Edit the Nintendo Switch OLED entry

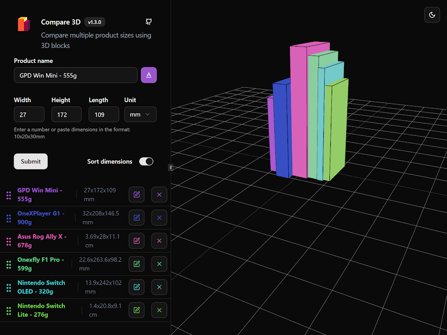(x=136, y=287)
